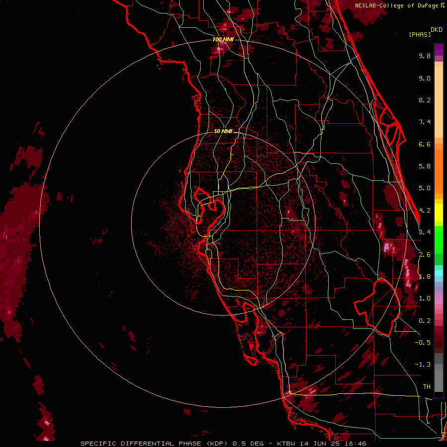Select the 8.2 value on the scale
The width and height of the screenshot is (447, 447).
click(425, 100)
